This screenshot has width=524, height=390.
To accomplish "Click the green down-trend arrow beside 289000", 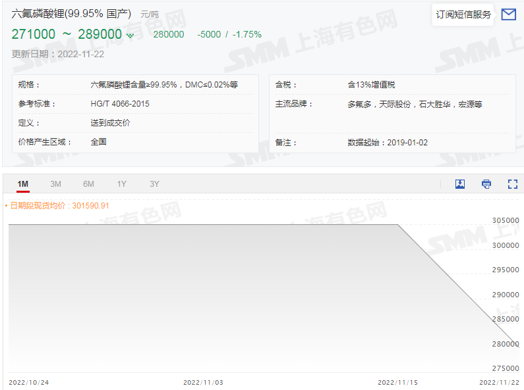I will pyautogui.click(x=130, y=36).
